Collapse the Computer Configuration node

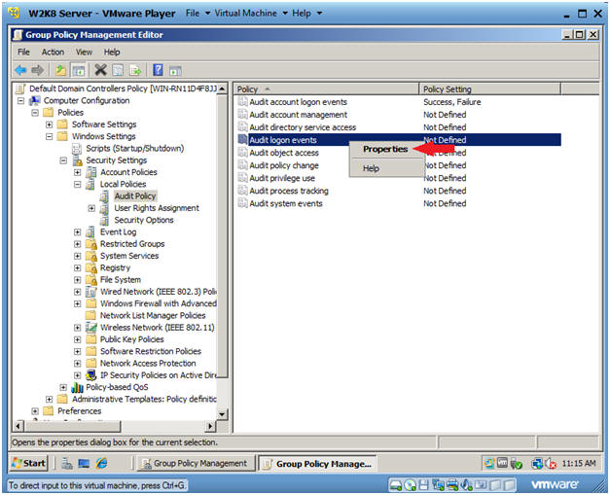21,101
